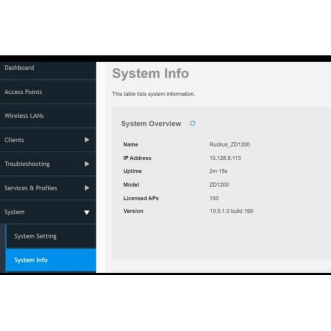
Task: Click the Licensed APs value 150
Action: click(x=214, y=198)
